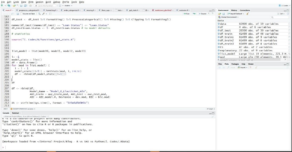Click the Clear Console broom icon
The width and height of the screenshot is (292, 152).
pyautogui.click(x=213, y=116)
